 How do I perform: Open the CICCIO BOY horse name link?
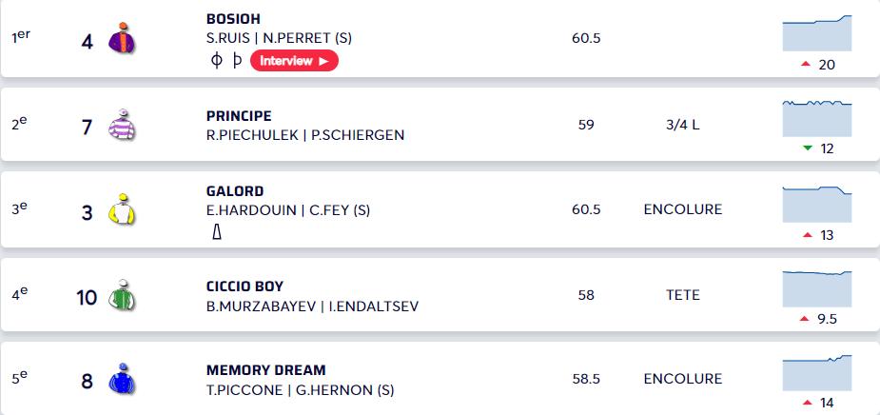point(244,287)
